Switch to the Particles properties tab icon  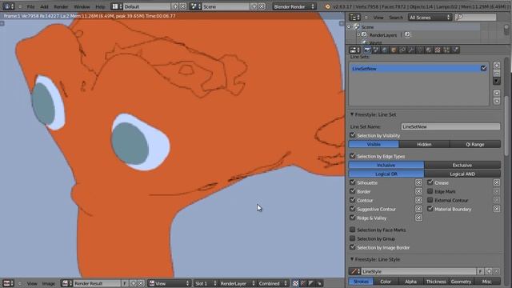click(x=446, y=50)
